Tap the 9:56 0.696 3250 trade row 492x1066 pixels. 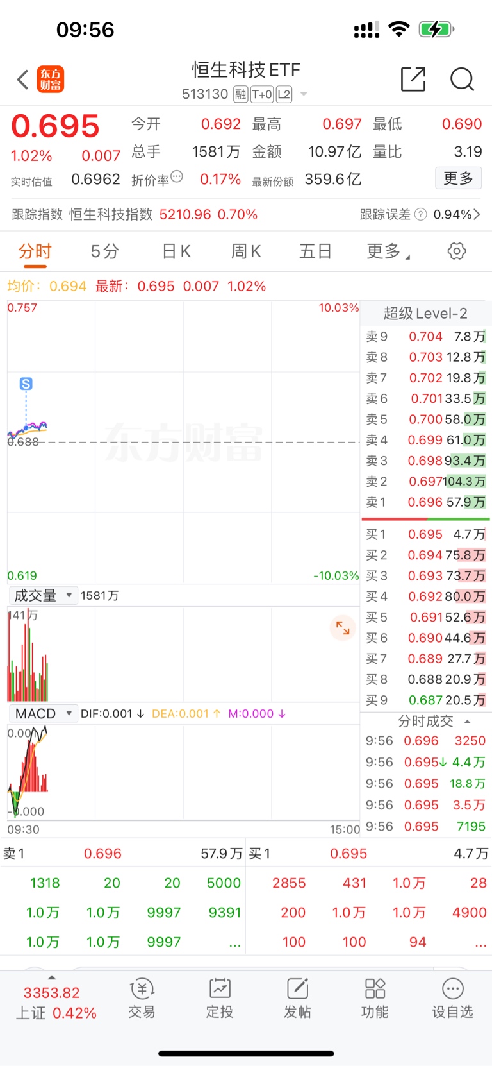425,741
